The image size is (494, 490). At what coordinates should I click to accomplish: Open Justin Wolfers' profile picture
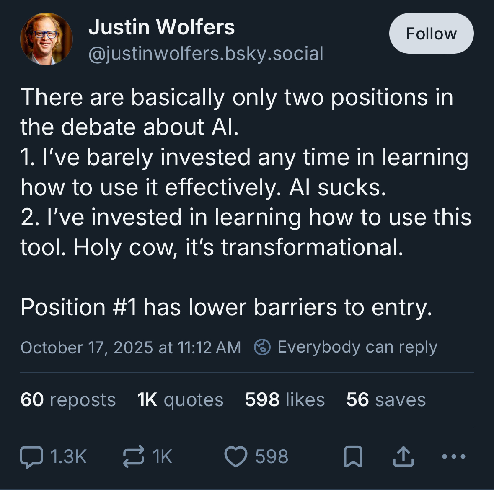point(46,39)
